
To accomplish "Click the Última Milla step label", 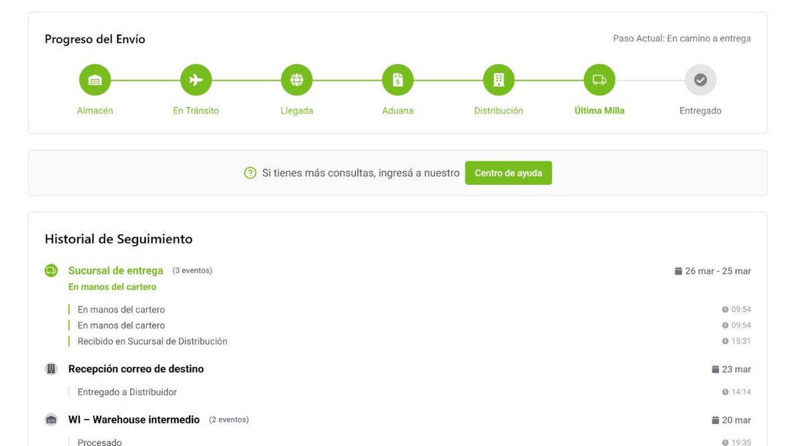I will (599, 111).
